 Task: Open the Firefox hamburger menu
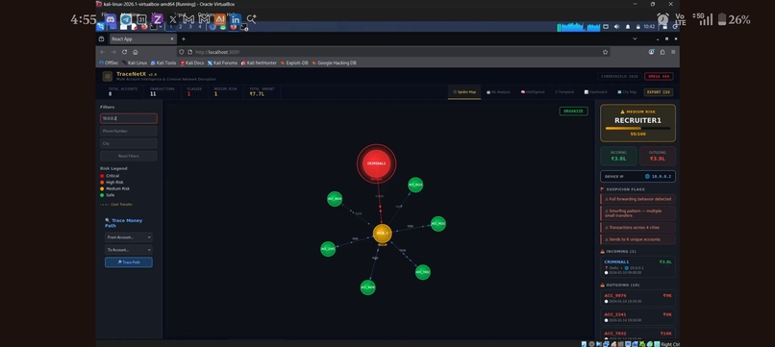[x=673, y=52]
